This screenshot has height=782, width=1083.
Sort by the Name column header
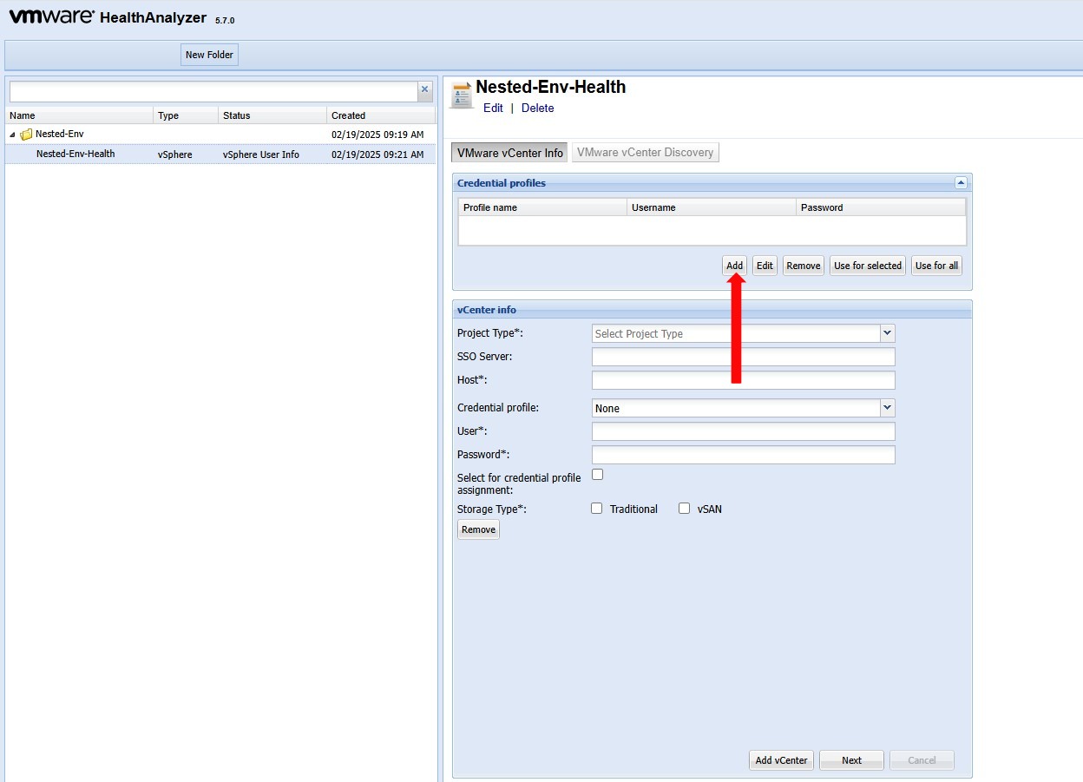pyautogui.click(x=79, y=115)
